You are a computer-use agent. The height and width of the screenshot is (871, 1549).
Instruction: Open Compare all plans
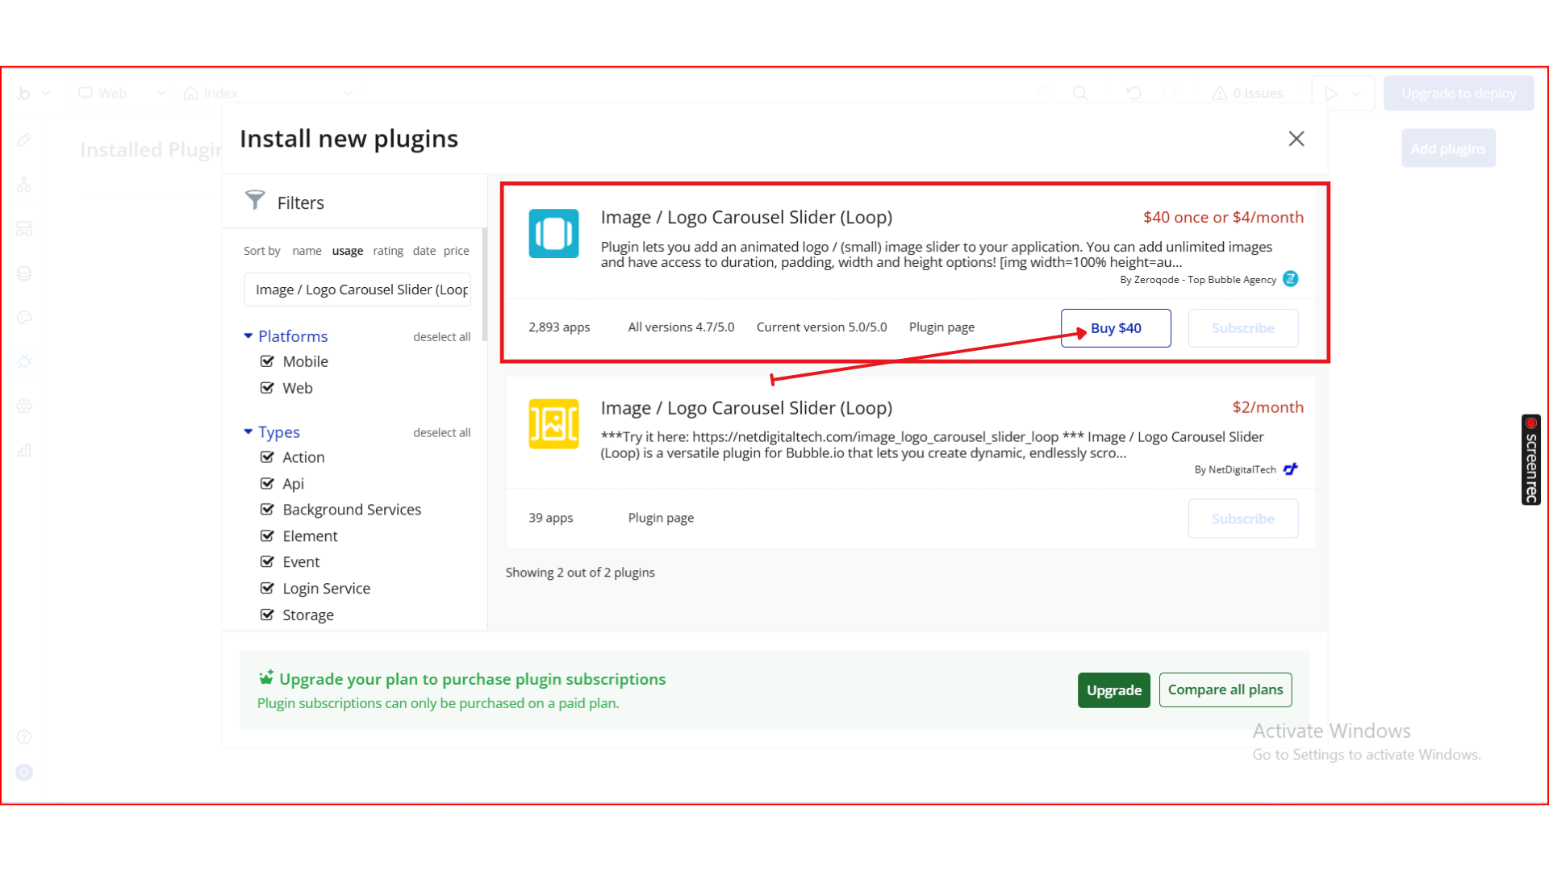click(1225, 690)
